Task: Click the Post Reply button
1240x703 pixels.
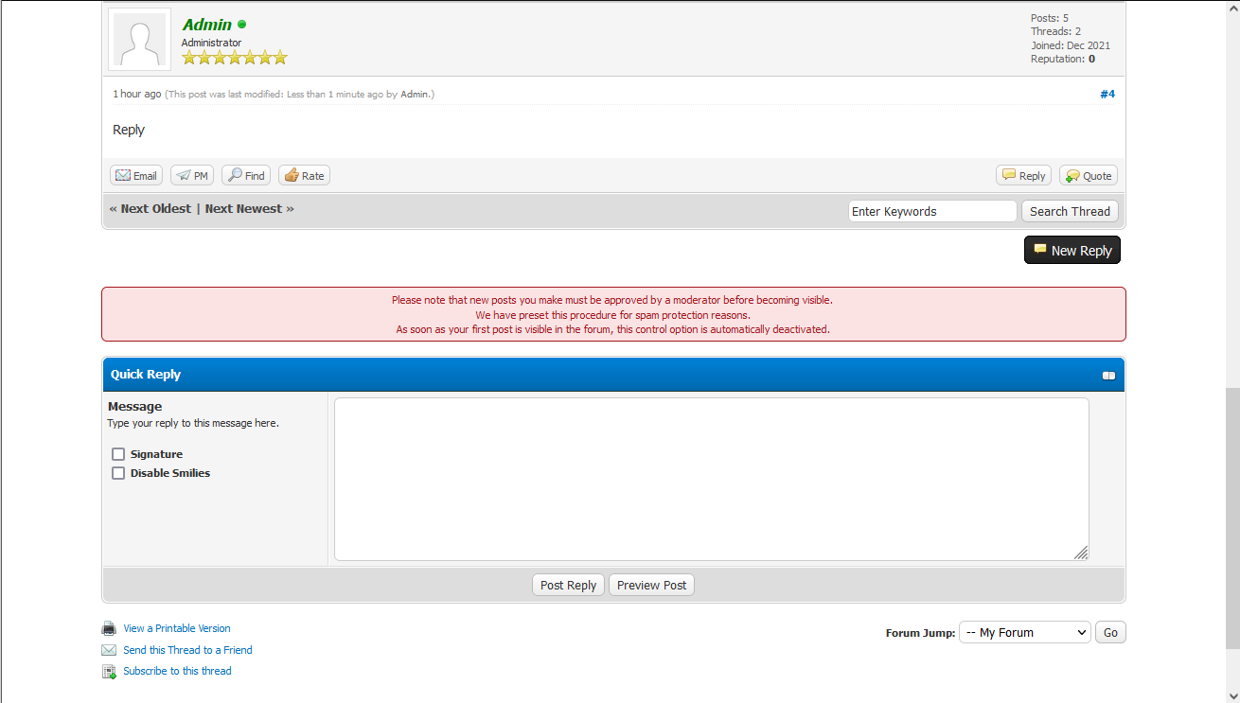Action: click(x=568, y=586)
